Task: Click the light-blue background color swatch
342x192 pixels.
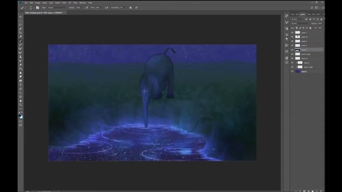Action: pyautogui.click(x=21, y=117)
